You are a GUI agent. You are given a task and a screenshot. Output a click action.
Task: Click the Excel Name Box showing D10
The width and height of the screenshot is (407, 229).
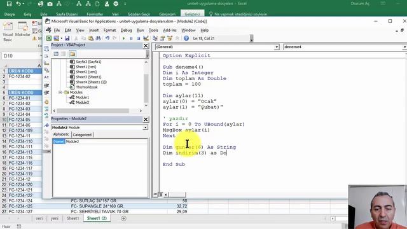coord(22,56)
